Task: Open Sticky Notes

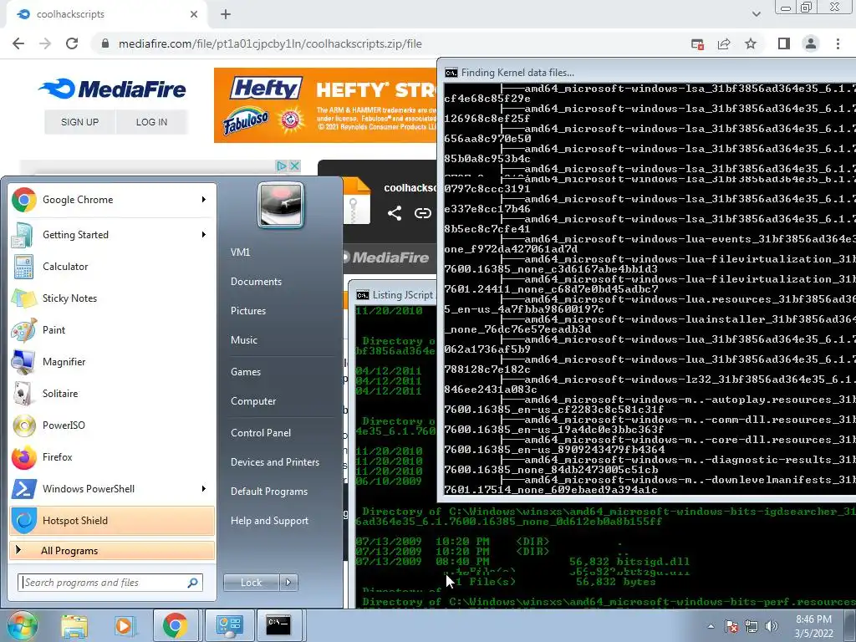Action: click(x=112, y=298)
